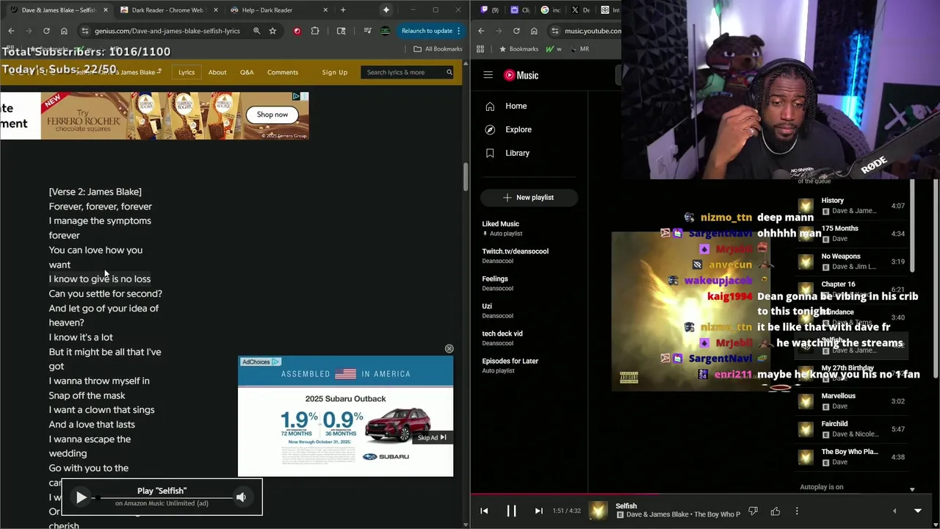Image resolution: width=940 pixels, height=529 pixels.
Task: Open volume control arrow in player bar
Action: 894,511
